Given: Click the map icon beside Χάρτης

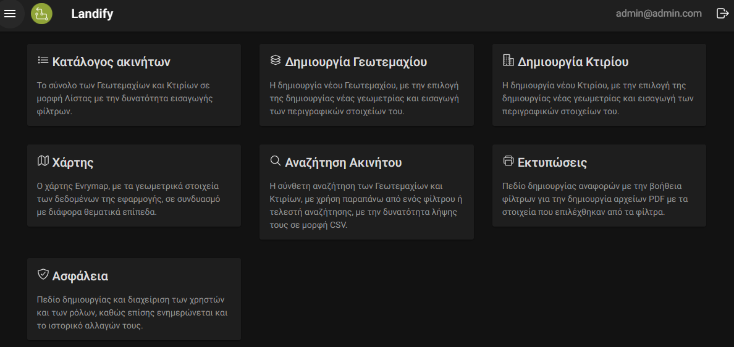Looking at the screenshot, I should pos(43,161).
